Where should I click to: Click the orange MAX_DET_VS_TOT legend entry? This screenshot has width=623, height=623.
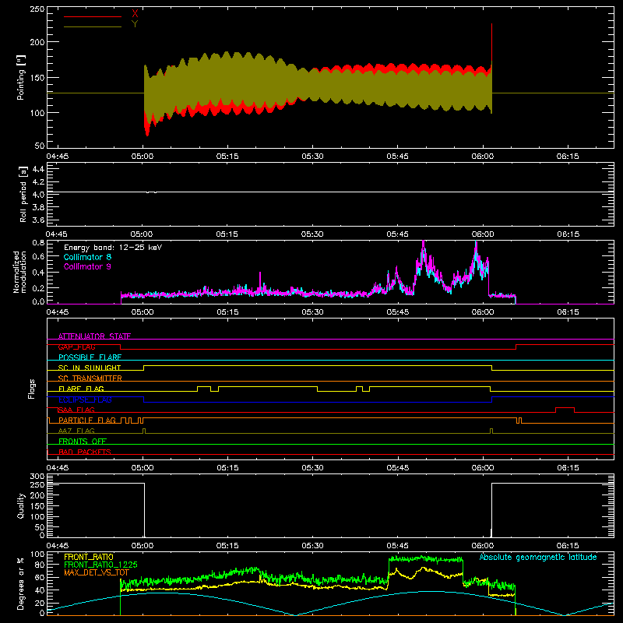tap(97, 572)
